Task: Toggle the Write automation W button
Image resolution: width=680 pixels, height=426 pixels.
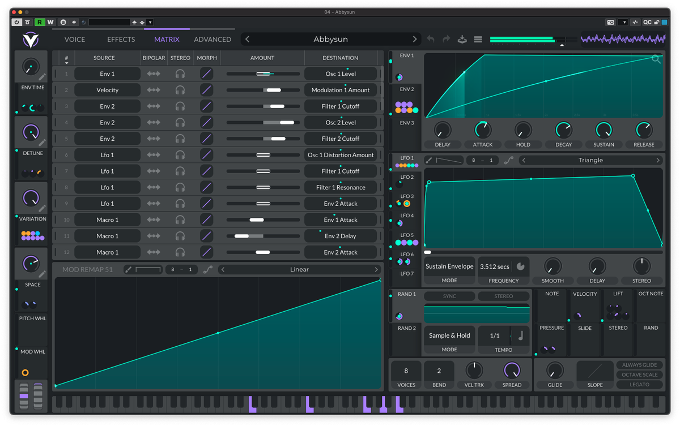Action: pyautogui.click(x=50, y=22)
